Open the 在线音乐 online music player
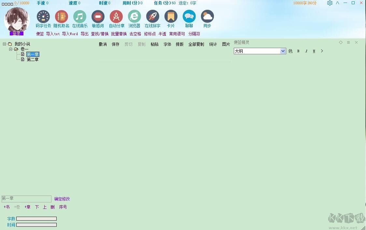Image resolution: width=366 pixels, height=230 pixels. (80, 16)
